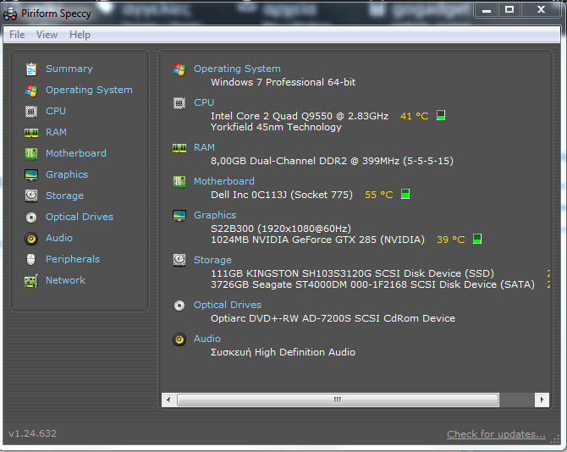Screen dimensions: 567x452
Task: Click the Seagate ST4000DM disk entry
Action: coord(373,284)
